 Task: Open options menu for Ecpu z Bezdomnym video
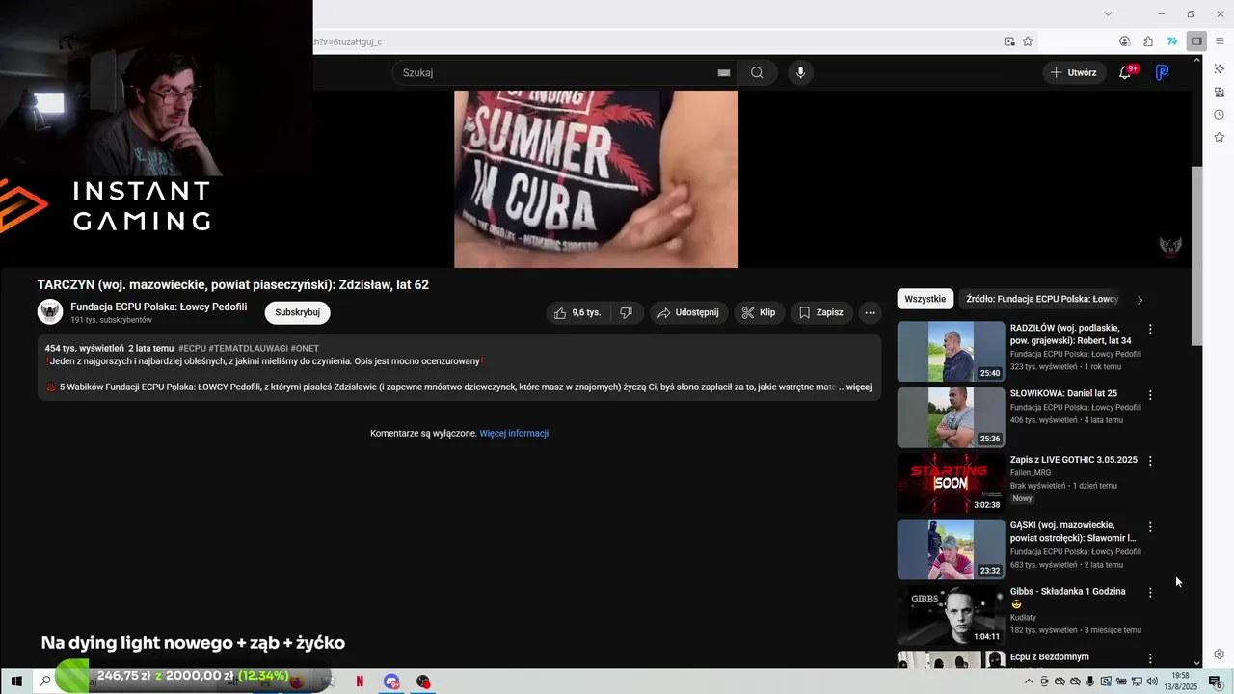(1149, 658)
